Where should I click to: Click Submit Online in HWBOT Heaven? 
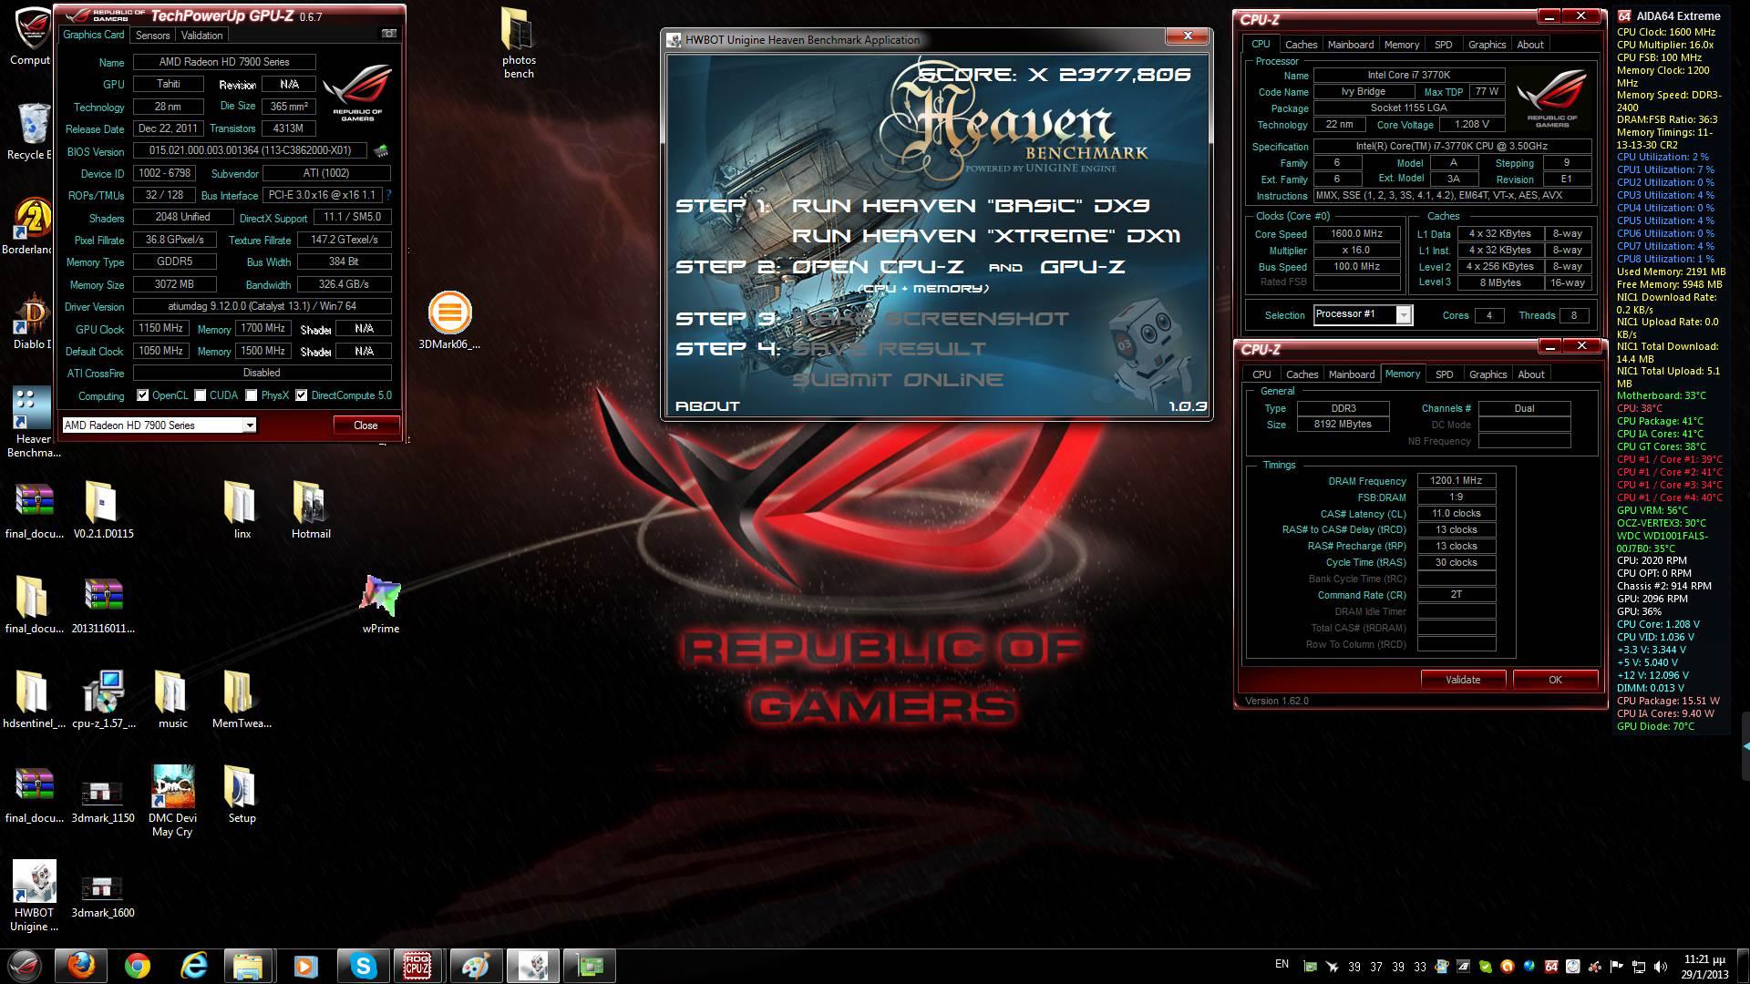[898, 380]
